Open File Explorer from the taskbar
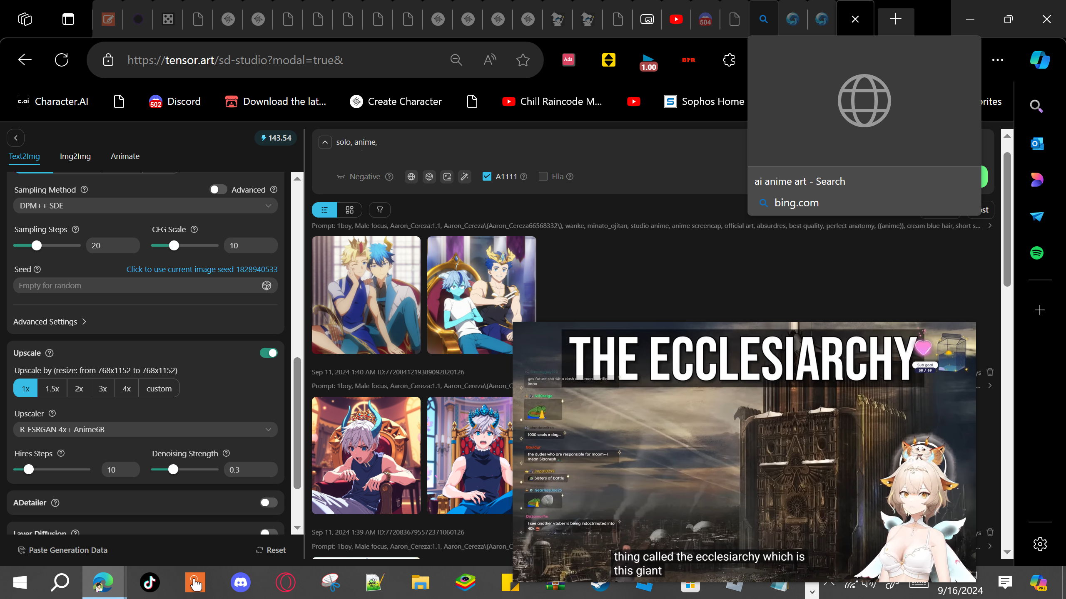 420,582
